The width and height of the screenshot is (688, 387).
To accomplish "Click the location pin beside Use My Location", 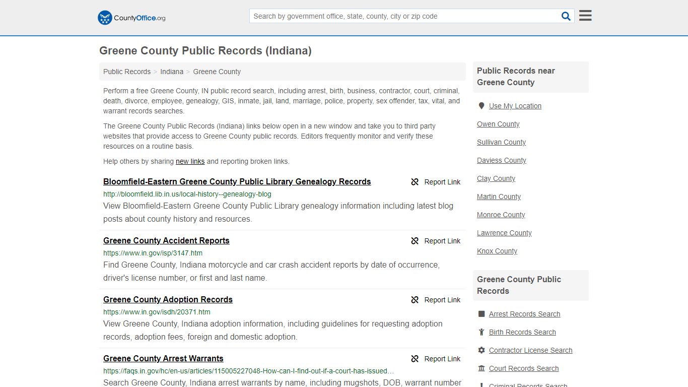I will (x=481, y=106).
